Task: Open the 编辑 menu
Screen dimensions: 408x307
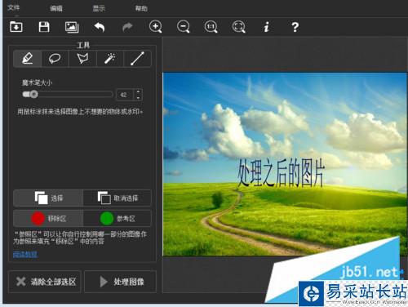Action: coord(56,8)
